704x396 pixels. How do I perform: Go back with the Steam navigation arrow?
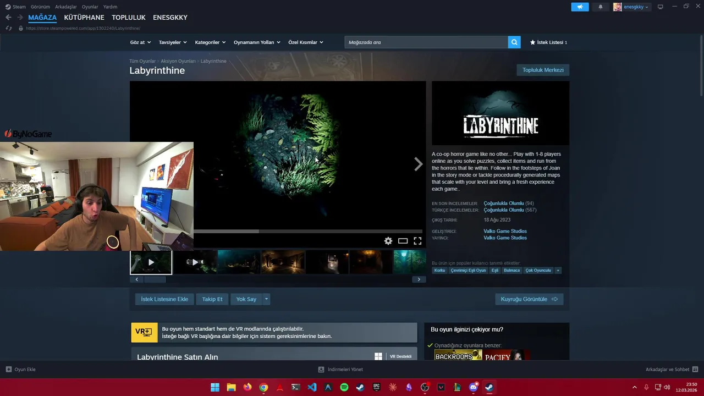pos(8,18)
